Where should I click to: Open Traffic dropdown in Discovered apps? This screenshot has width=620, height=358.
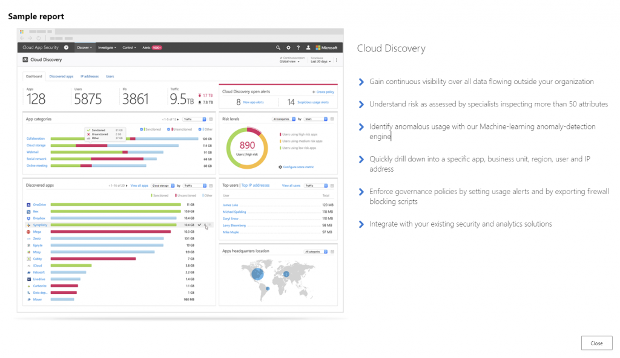pyautogui.click(x=195, y=185)
